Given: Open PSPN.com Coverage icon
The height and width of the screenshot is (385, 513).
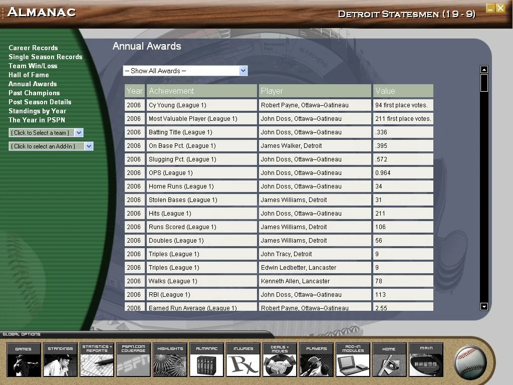Looking at the screenshot, I should click(x=133, y=360).
